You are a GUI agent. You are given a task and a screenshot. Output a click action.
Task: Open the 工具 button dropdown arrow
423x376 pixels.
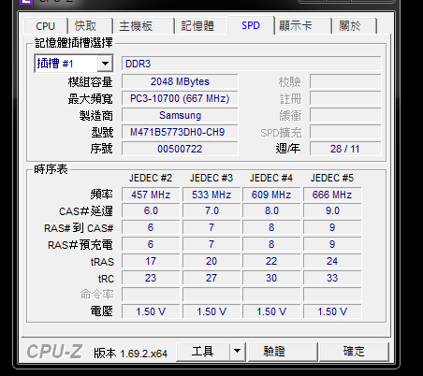(x=238, y=352)
